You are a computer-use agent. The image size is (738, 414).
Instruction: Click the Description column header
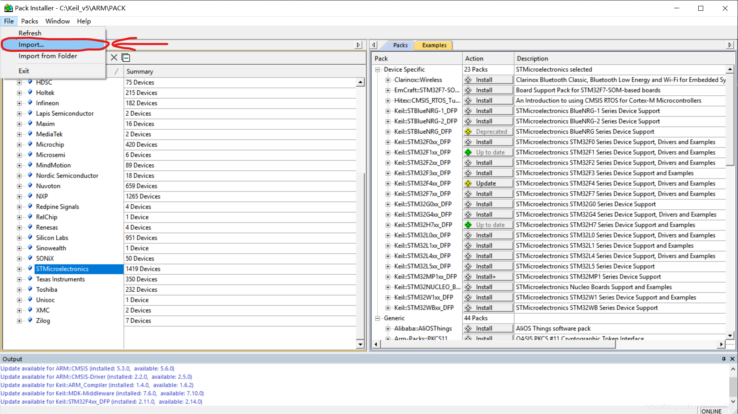pyautogui.click(x=625, y=58)
